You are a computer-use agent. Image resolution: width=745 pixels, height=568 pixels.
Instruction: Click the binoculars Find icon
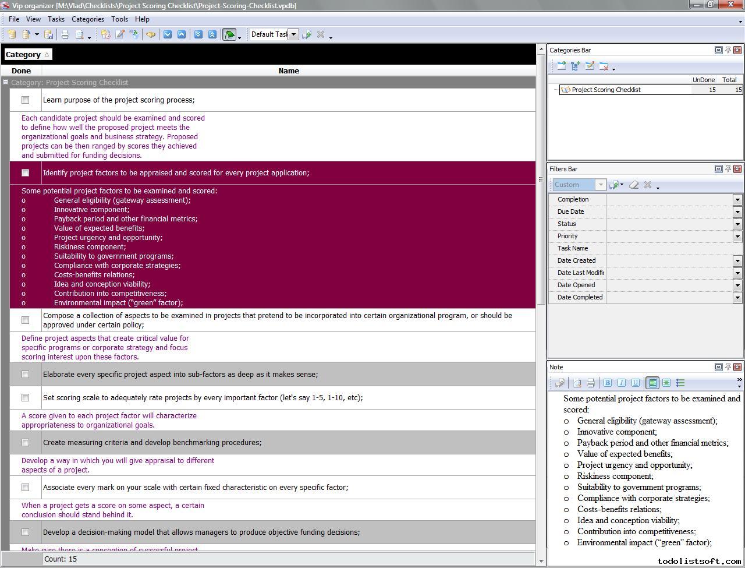coord(151,34)
